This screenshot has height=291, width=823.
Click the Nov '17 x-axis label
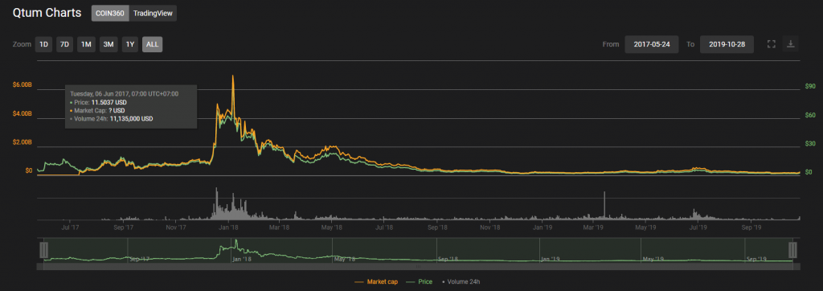[176, 227]
